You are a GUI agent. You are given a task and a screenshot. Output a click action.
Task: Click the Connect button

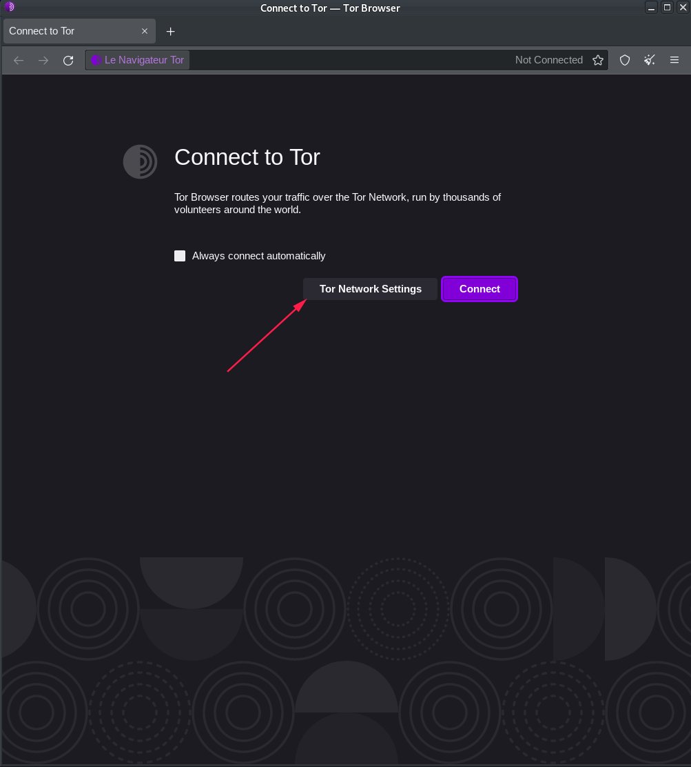pos(479,289)
